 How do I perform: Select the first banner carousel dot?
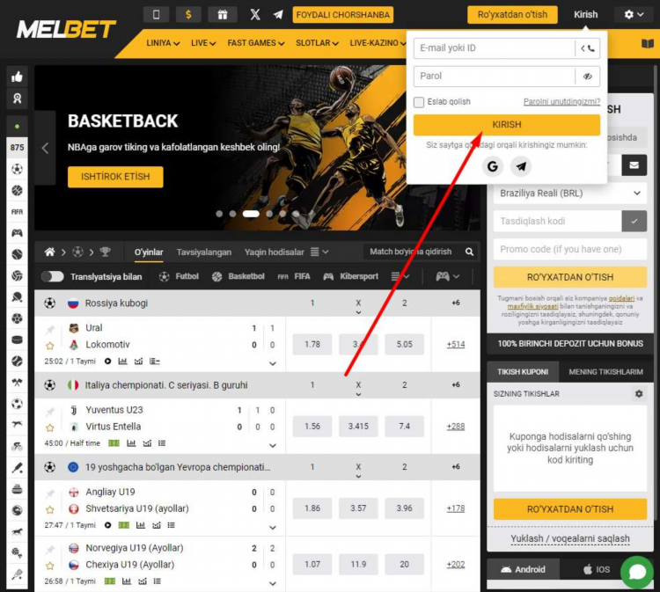click(219, 214)
